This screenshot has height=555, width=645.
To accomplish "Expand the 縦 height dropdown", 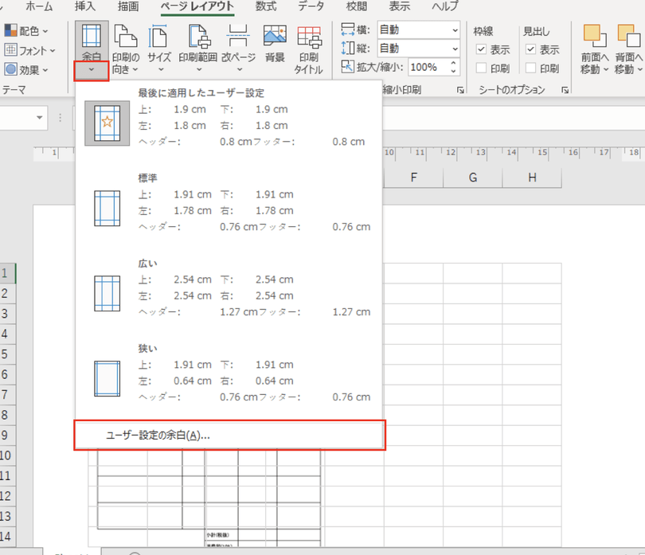I will pos(455,49).
